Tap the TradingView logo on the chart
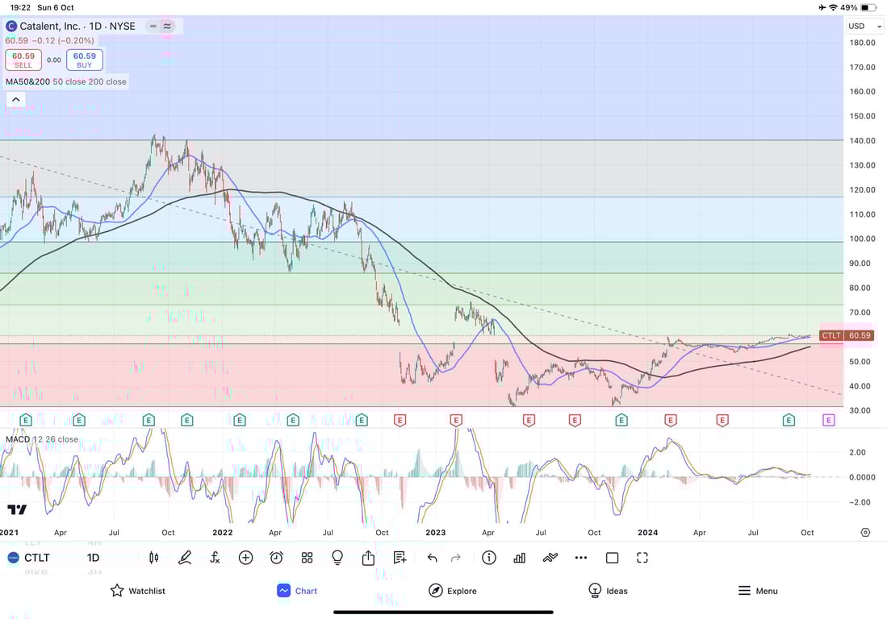The image size is (887, 619). [17, 510]
